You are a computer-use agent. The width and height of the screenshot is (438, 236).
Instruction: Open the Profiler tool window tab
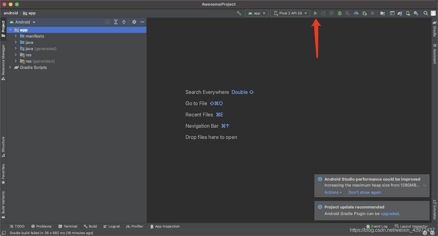[135, 226]
